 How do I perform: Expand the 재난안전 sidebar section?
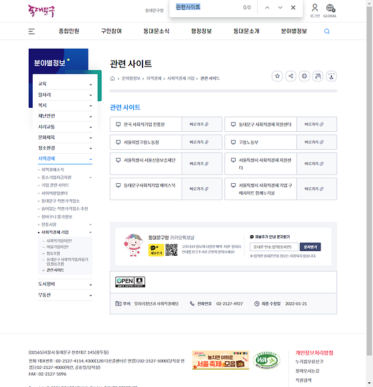tap(65, 116)
